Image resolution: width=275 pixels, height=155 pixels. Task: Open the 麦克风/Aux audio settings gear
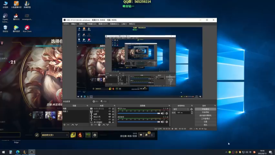167,113
